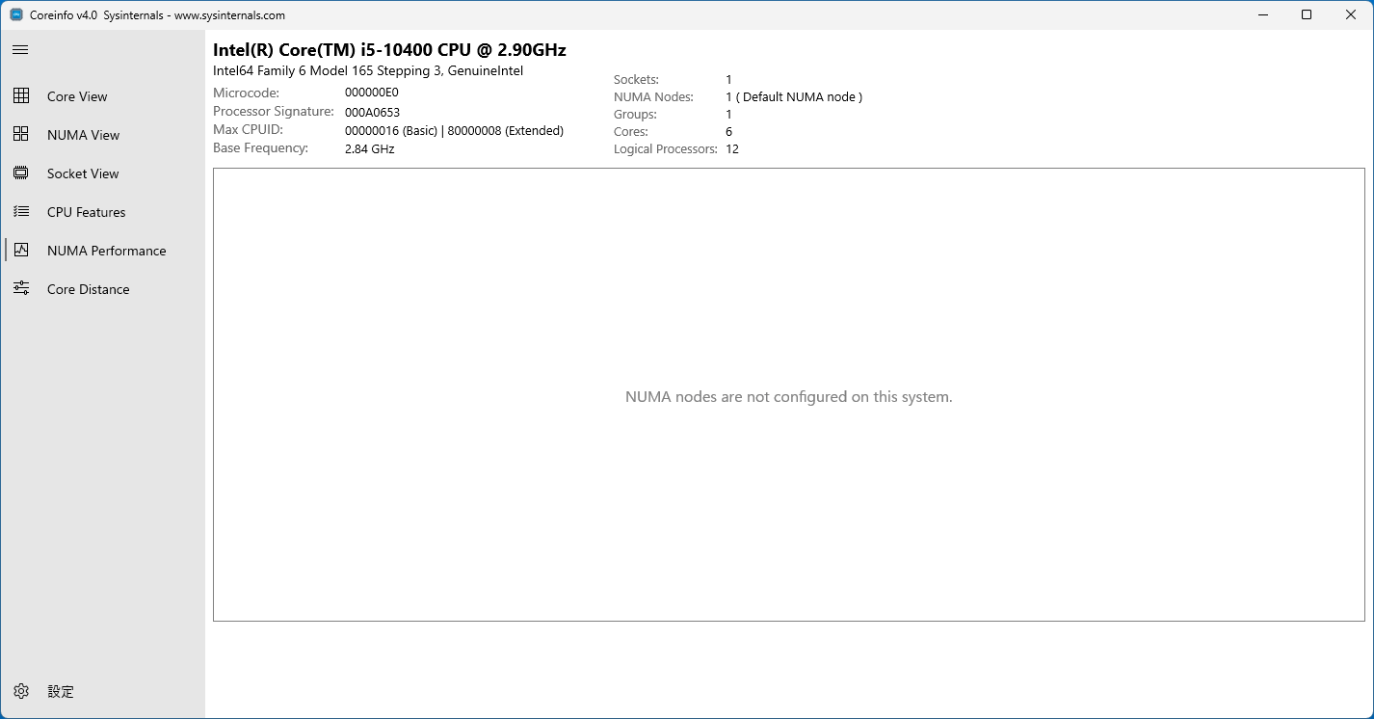The height and width of the screenshot is (719, 1374).
Task: Minimize the Coreinfo window
Action: pyautogui.click(x=1262, y=14)
